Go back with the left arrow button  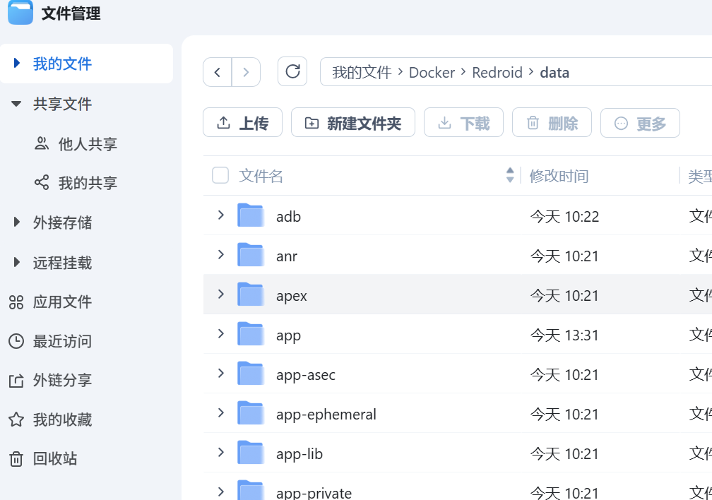point(218,72)
